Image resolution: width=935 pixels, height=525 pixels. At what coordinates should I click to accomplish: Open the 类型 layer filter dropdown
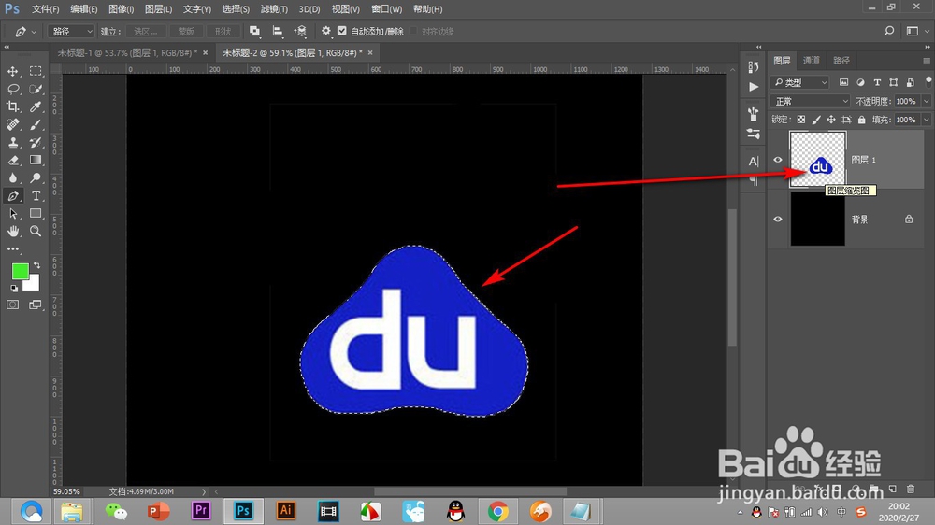800,82
